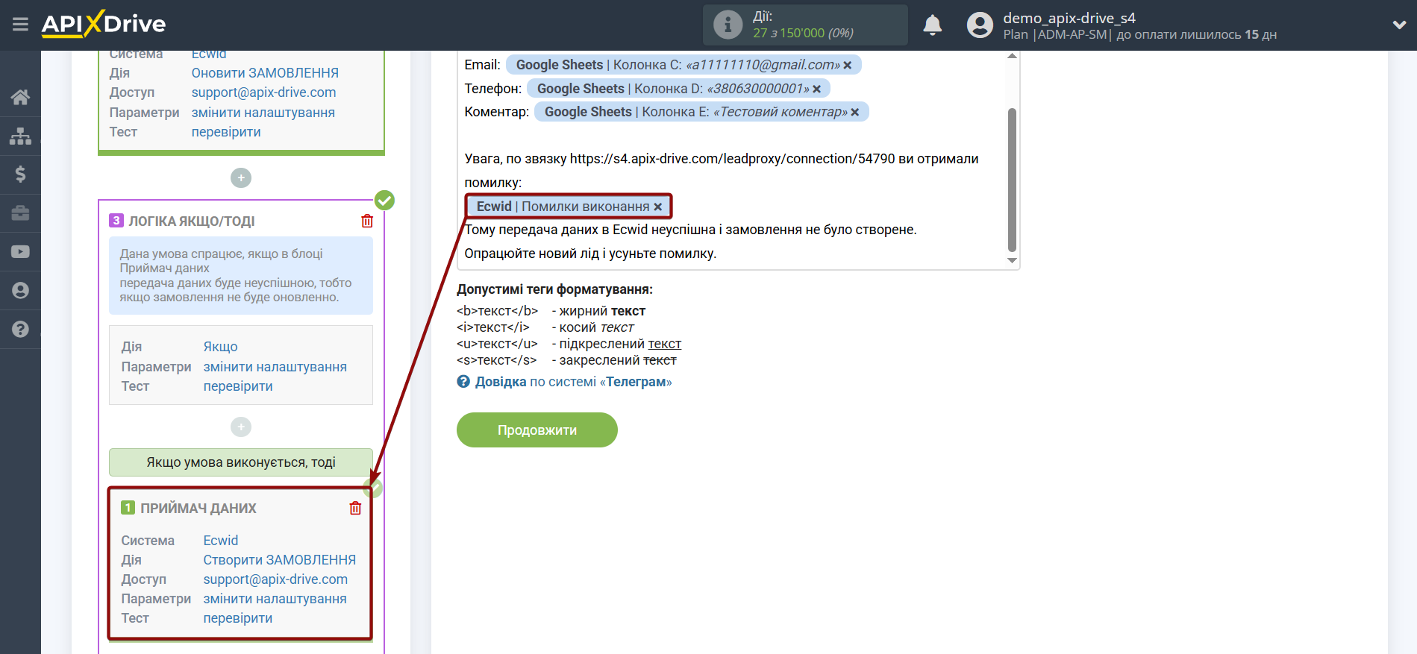Click Якщо умова виконується, тоді bar
The image size is (1417, 654).
pos(241,462)
